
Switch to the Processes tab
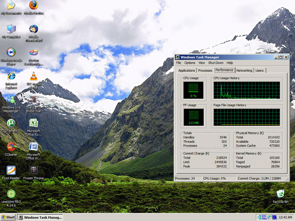tap(205, 71)
